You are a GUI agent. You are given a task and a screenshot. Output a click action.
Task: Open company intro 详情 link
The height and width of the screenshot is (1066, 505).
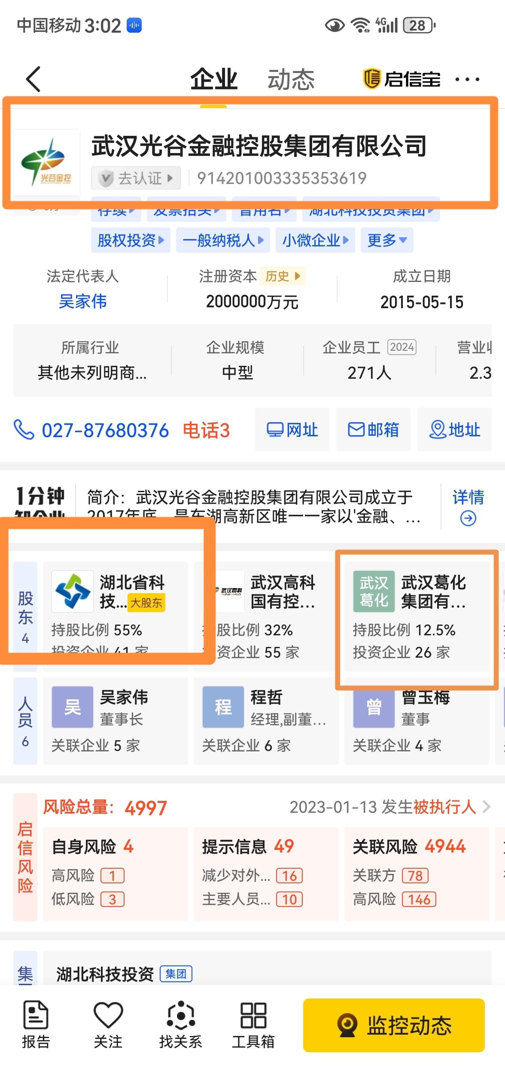coord(468,497)
